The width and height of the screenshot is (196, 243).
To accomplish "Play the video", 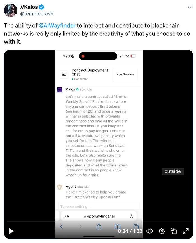I will pyautogui.click(x=11, y=231).
